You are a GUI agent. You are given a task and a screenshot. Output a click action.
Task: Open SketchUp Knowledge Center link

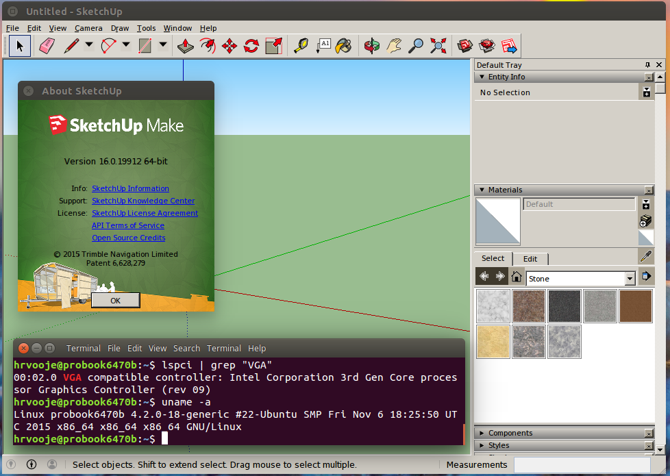click(x=143, y=201)
